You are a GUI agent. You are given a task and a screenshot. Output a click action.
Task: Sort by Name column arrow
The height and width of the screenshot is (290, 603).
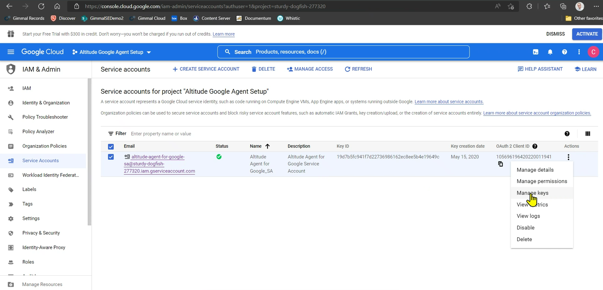click(x=267, y=146)
